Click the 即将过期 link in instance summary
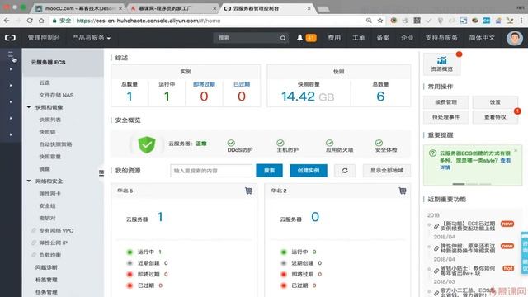This screenshot has height=297, width=528. (204, 84)
